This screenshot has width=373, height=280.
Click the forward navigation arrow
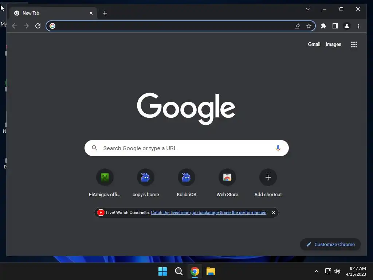coord(26,26)
